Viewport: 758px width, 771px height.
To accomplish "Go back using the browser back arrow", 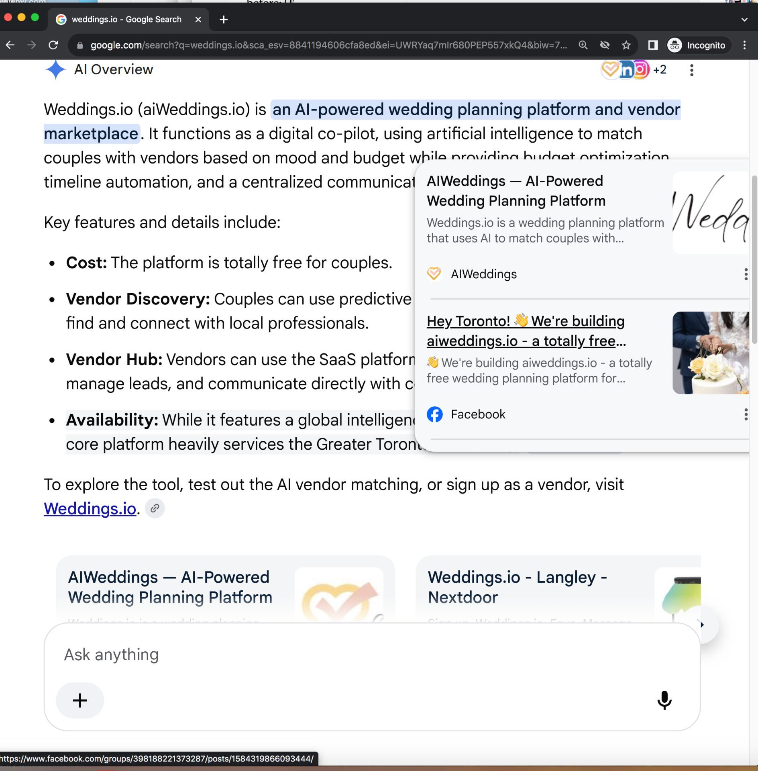I will click(x=10, y=45).
